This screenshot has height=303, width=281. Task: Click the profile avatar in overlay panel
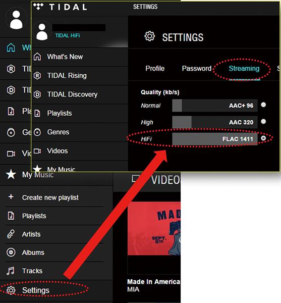[x=42, y=32]
